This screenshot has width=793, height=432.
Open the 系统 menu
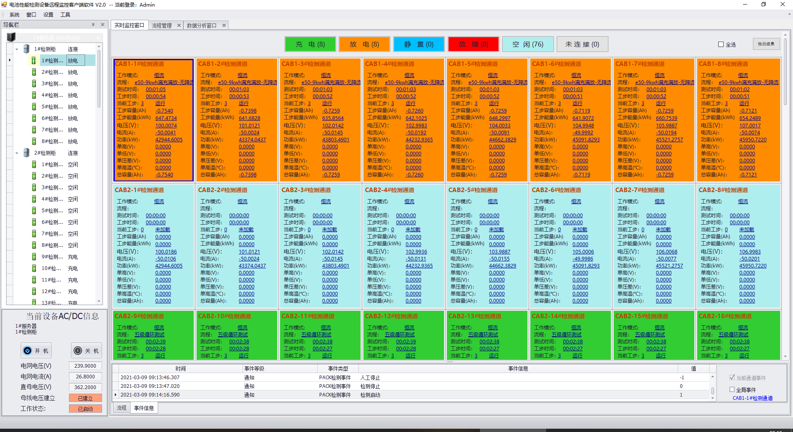[14, 14]
